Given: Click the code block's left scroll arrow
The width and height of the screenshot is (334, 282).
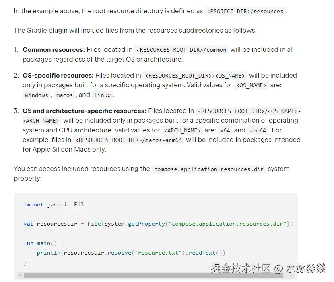Looking at the screenshot, I should (x=20, y=276).
